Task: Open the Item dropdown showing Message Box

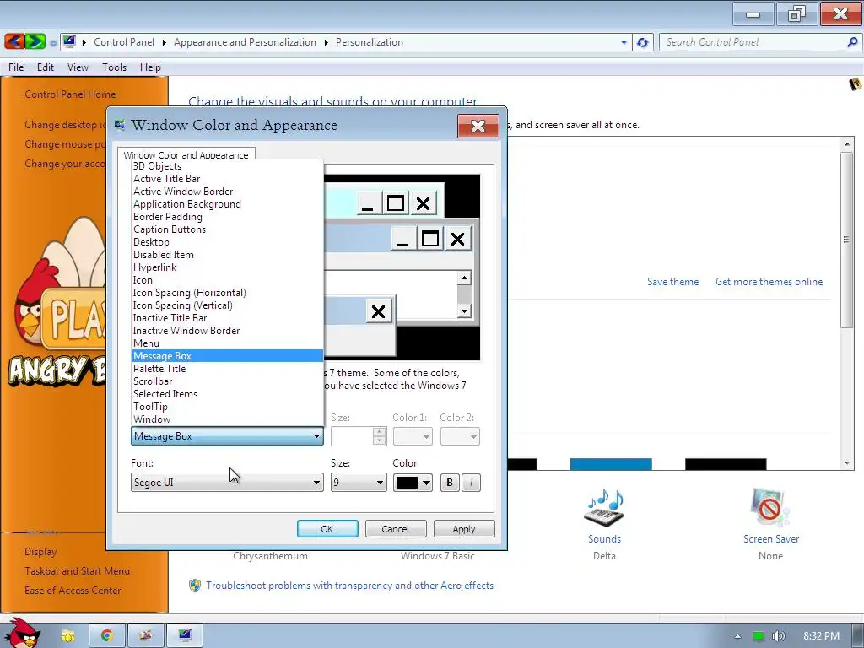Action: [227, 436]
